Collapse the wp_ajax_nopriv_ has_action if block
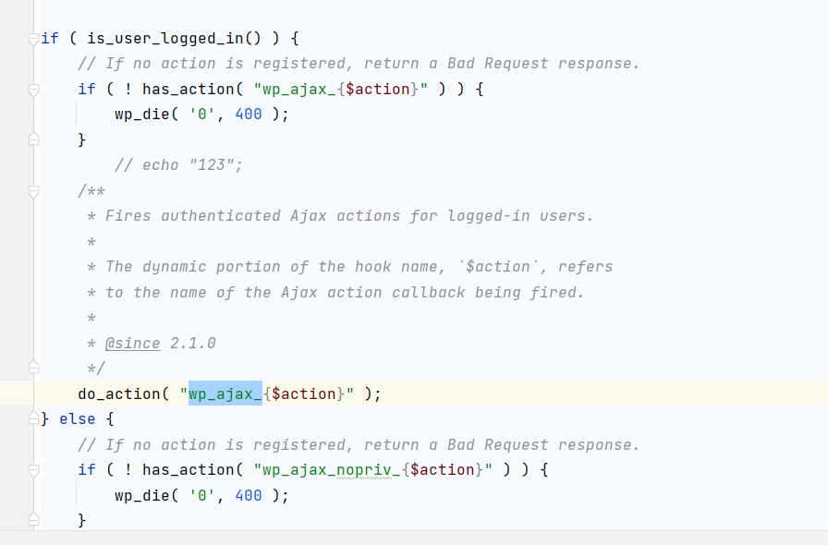This screenshot has height=545, width=828. tap(33, 470)
